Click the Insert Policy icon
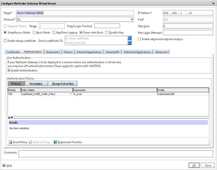 [x=11, y=142]
